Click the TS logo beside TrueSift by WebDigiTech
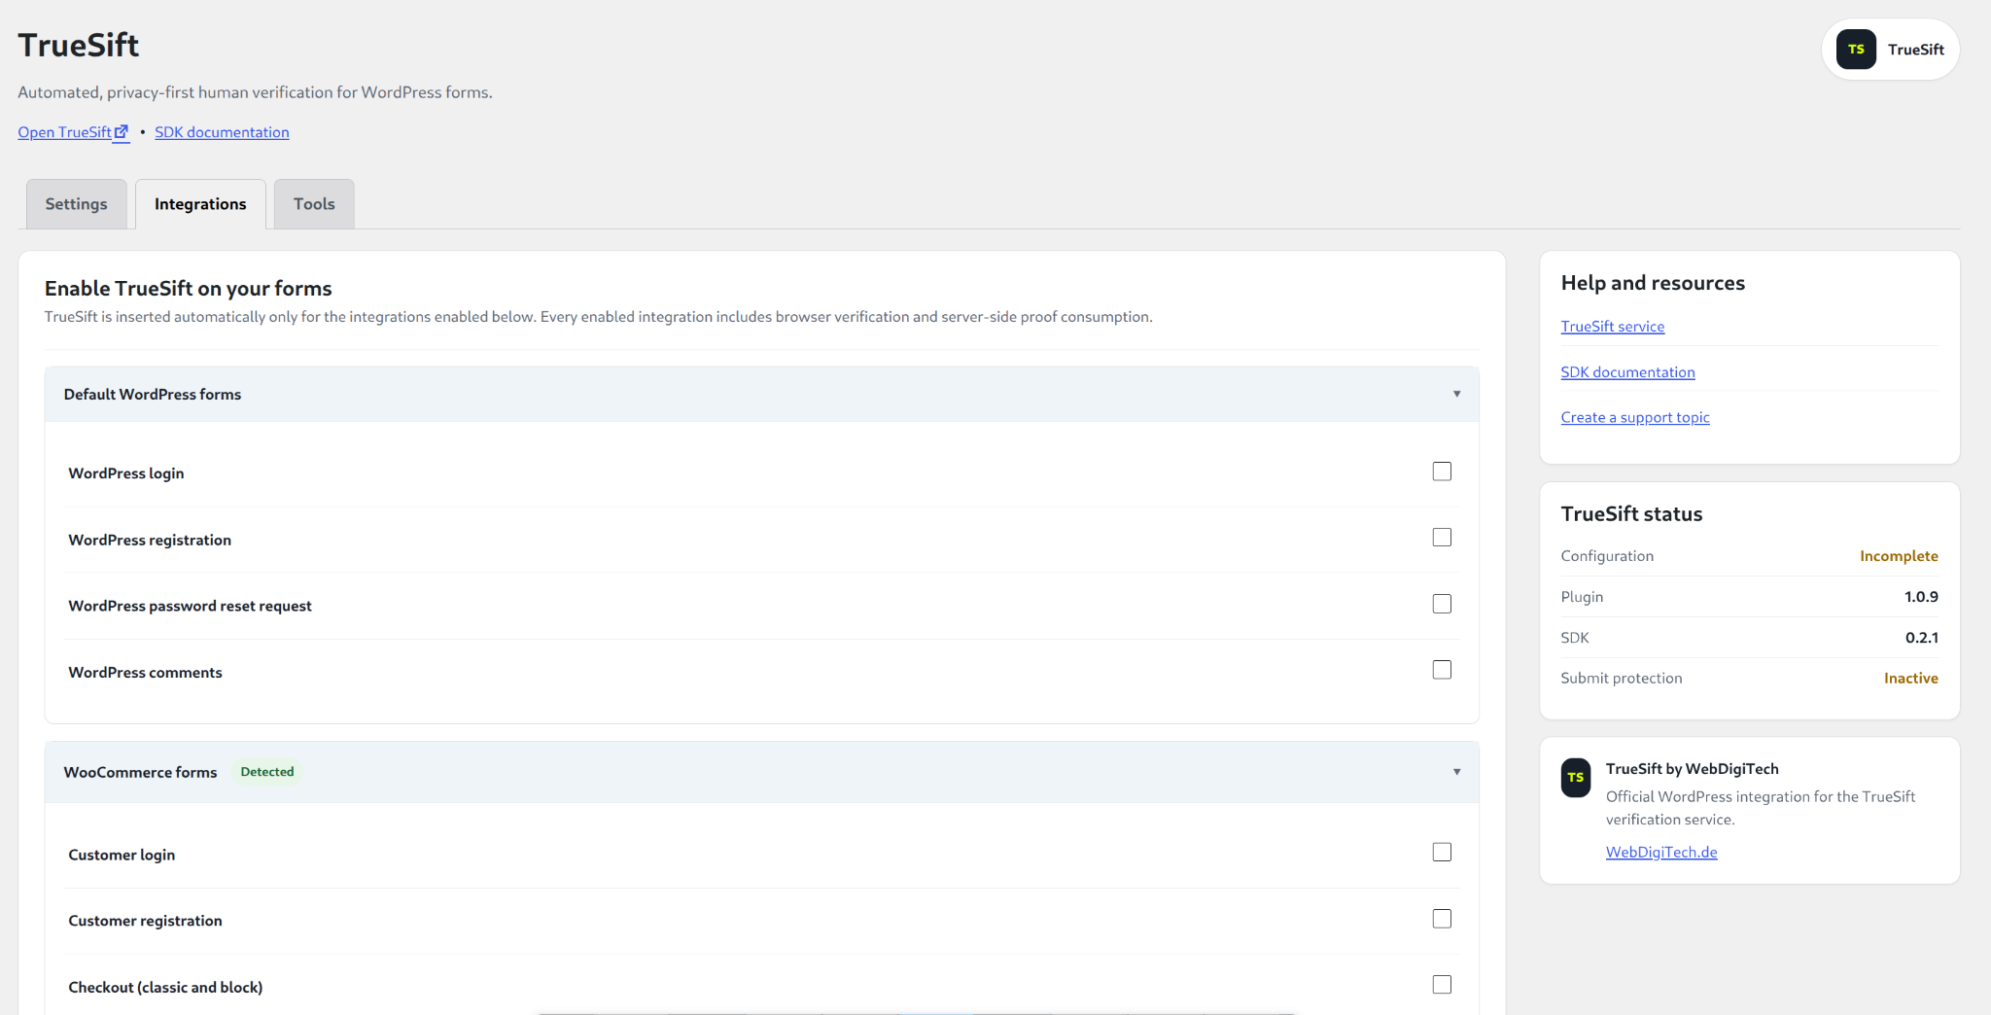 (1576, 778)
